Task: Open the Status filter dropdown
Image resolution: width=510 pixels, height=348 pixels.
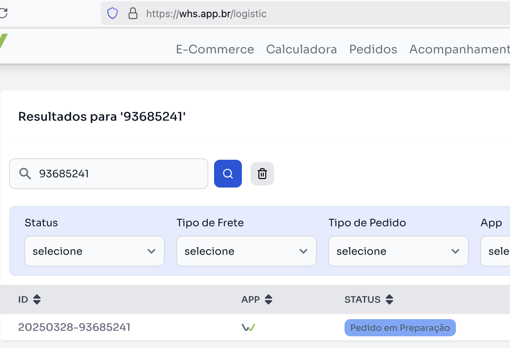Action: tap(94, 251)
